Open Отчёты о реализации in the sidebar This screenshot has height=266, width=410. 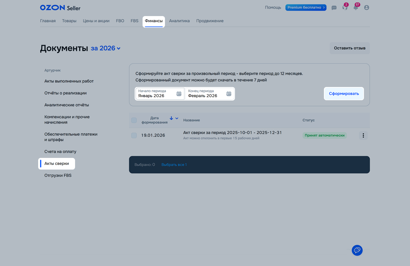[65, 93]
